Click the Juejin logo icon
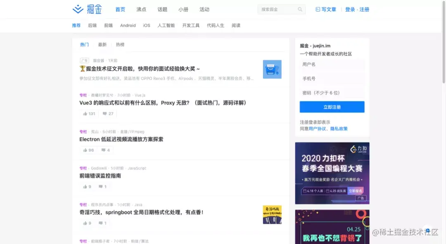The height and width of the screenshot is (244, 446). tap(78, 9)
